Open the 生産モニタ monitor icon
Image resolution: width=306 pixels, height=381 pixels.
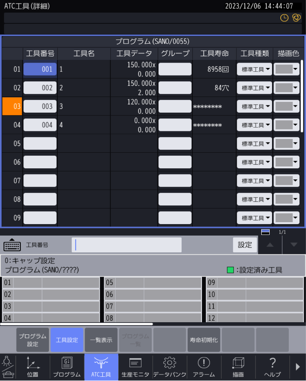(135, 367)
